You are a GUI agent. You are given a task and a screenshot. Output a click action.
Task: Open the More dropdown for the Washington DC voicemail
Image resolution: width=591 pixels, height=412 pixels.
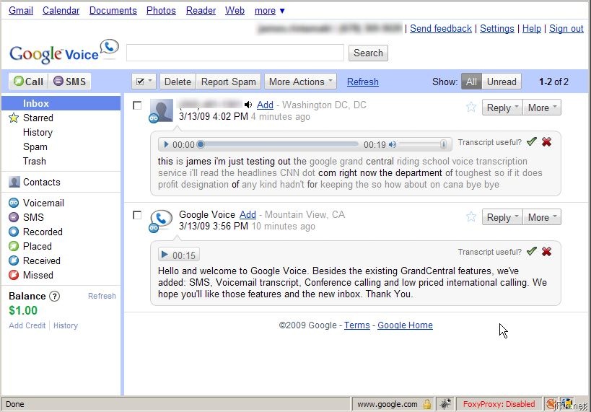pyautogui.click(x=542, y=108)
